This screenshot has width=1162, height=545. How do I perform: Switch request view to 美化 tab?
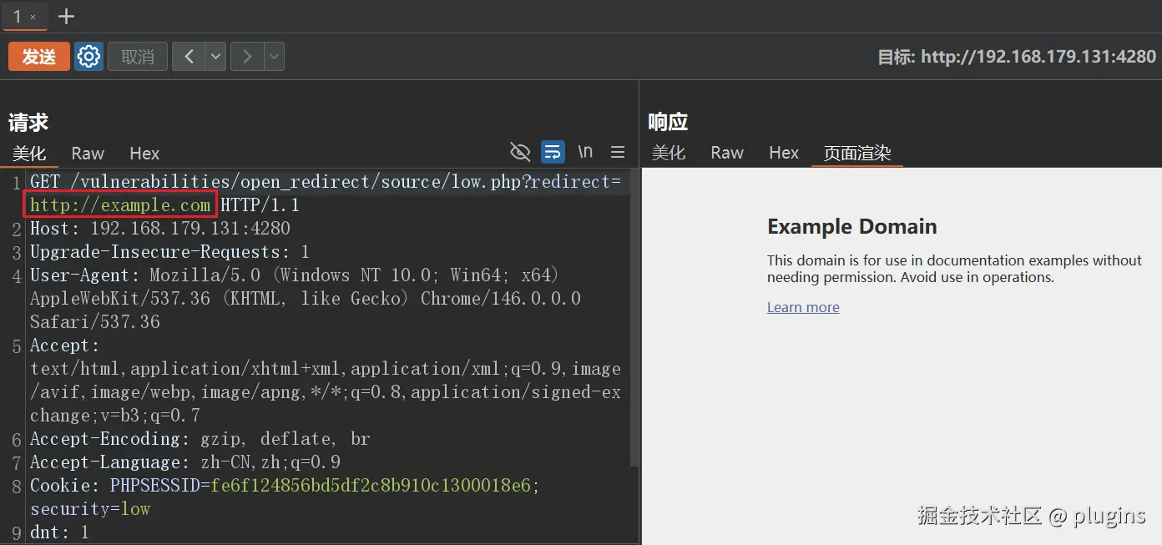coord(29,154)
